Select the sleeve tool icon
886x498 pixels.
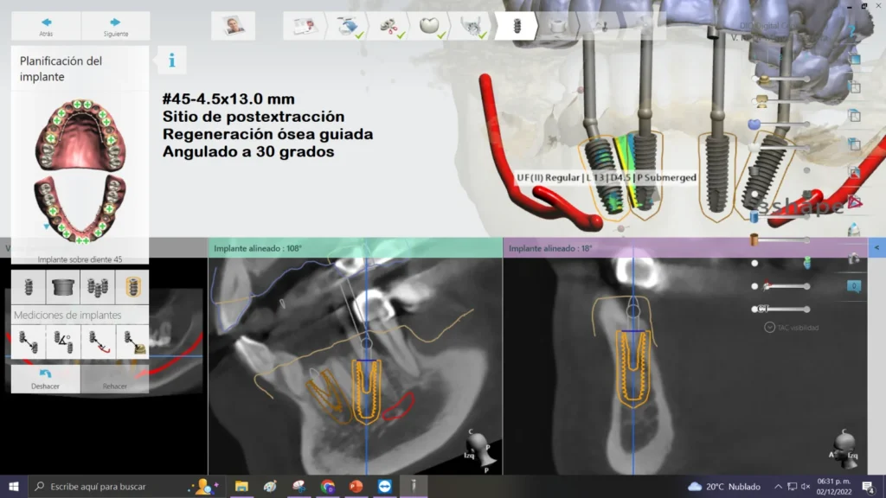pyautogui.click(x=62, y=287)
